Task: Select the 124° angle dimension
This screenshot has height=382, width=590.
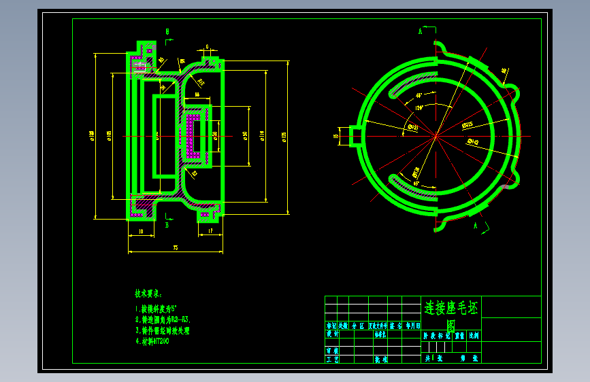Action: pyautogui.click(x=419, y=107)
